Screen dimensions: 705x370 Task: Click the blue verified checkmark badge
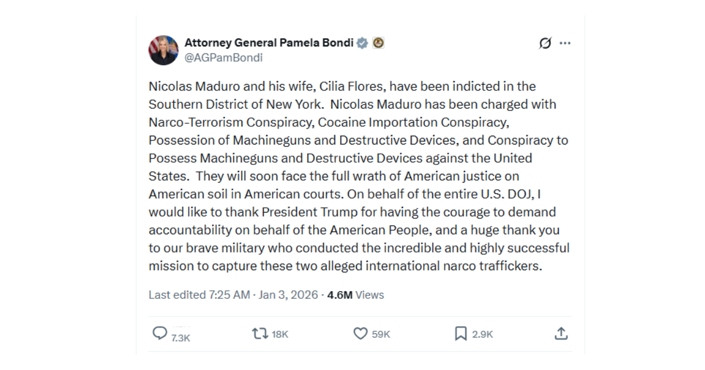point(361,42)
